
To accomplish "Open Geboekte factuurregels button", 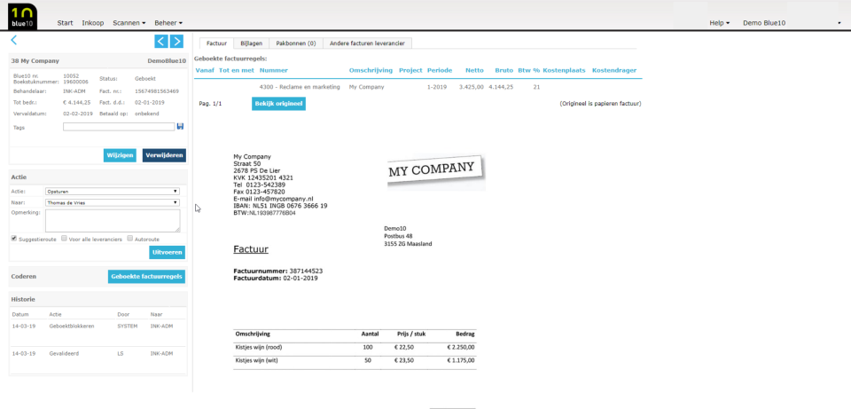I will point(146,277).
